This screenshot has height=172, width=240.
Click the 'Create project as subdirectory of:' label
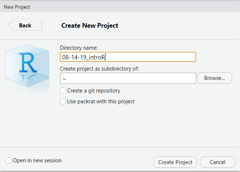(99, 69)
